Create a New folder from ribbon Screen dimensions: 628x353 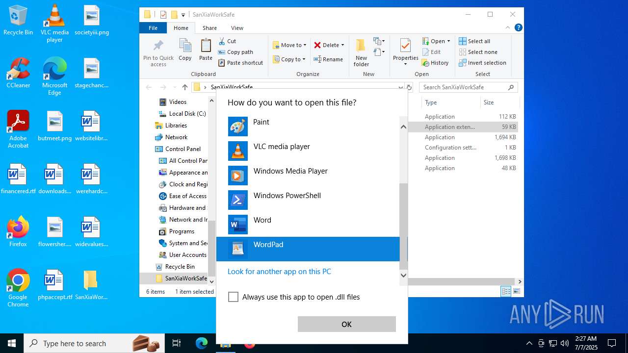(x=361, y=52)
